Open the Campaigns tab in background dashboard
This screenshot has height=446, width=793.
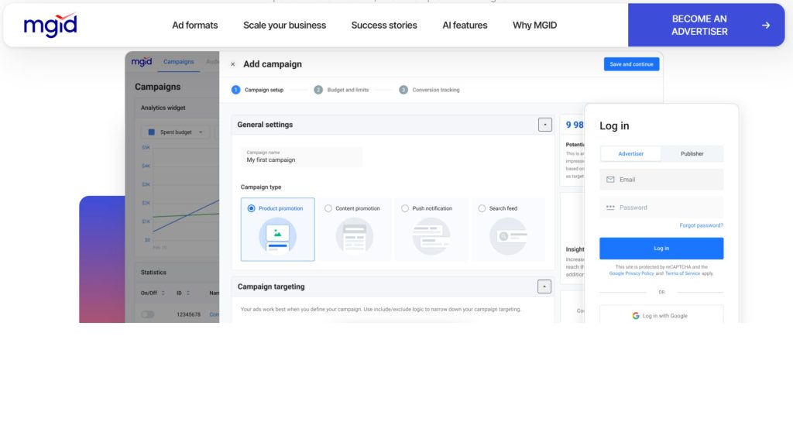tap(179, 62)
